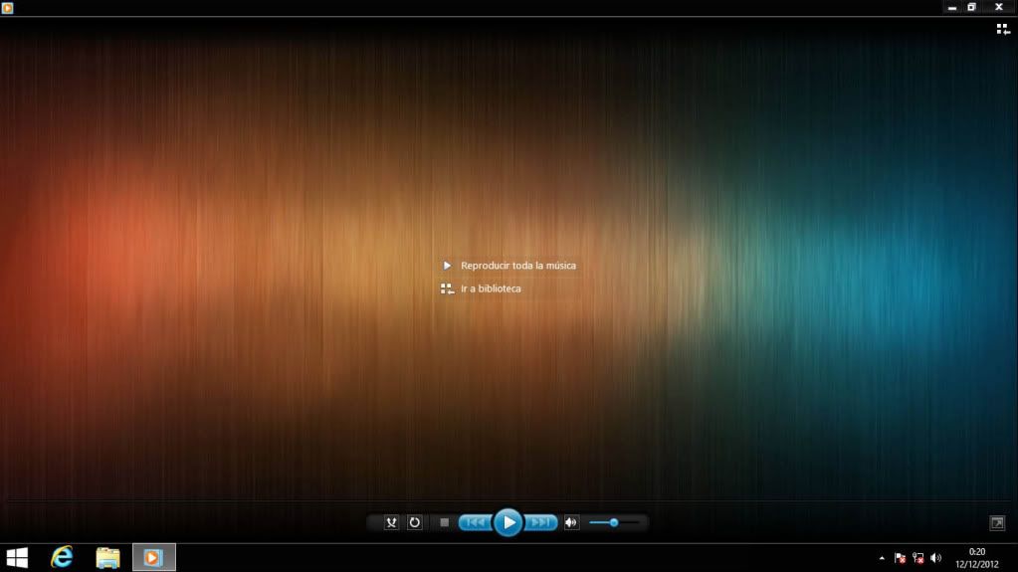The image size is (1018, 572).
Task: Close the media player window
Action: click(999, 8)
